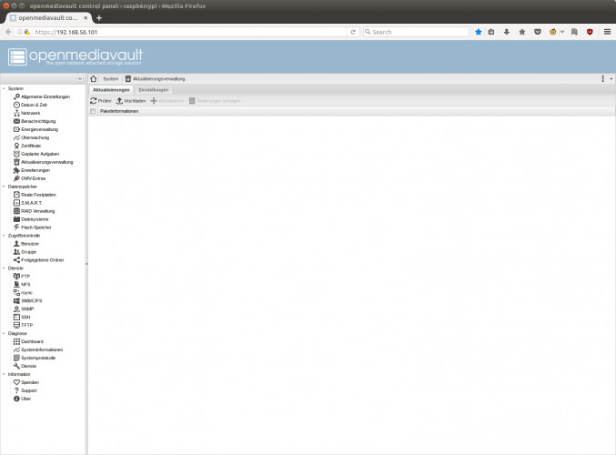Open Systeminformationen page

coord(38,349)
